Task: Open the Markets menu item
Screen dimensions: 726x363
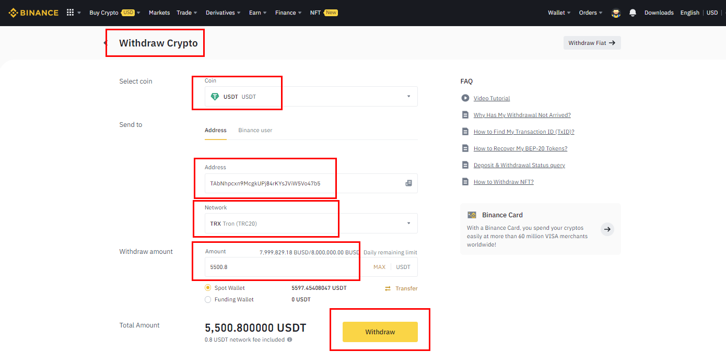Action: pyautogui.click(x=159, y=13)
